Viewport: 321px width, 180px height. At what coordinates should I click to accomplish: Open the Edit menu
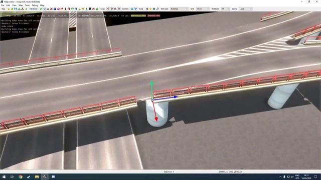pos(8,5)
